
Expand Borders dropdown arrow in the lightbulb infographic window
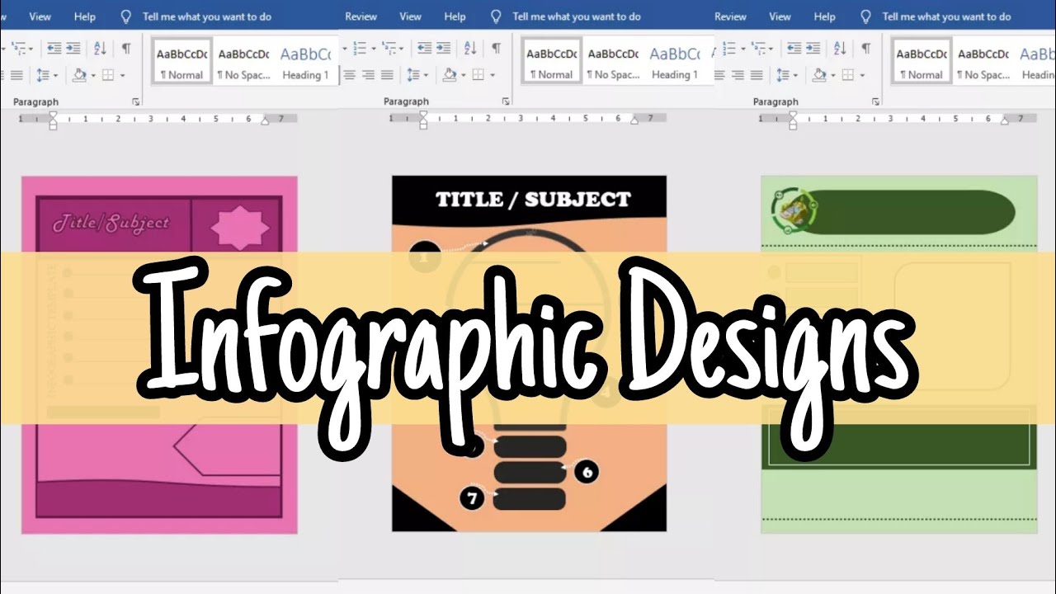492,75
